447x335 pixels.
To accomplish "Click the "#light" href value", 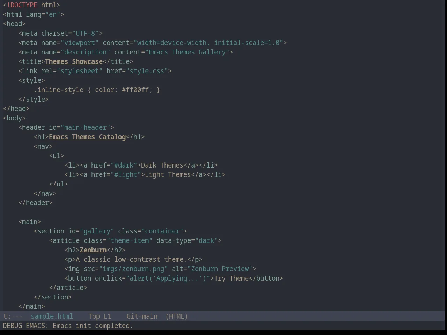I will 126,174.
